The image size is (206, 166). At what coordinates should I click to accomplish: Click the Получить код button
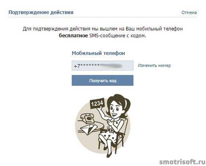click(103, 81)
